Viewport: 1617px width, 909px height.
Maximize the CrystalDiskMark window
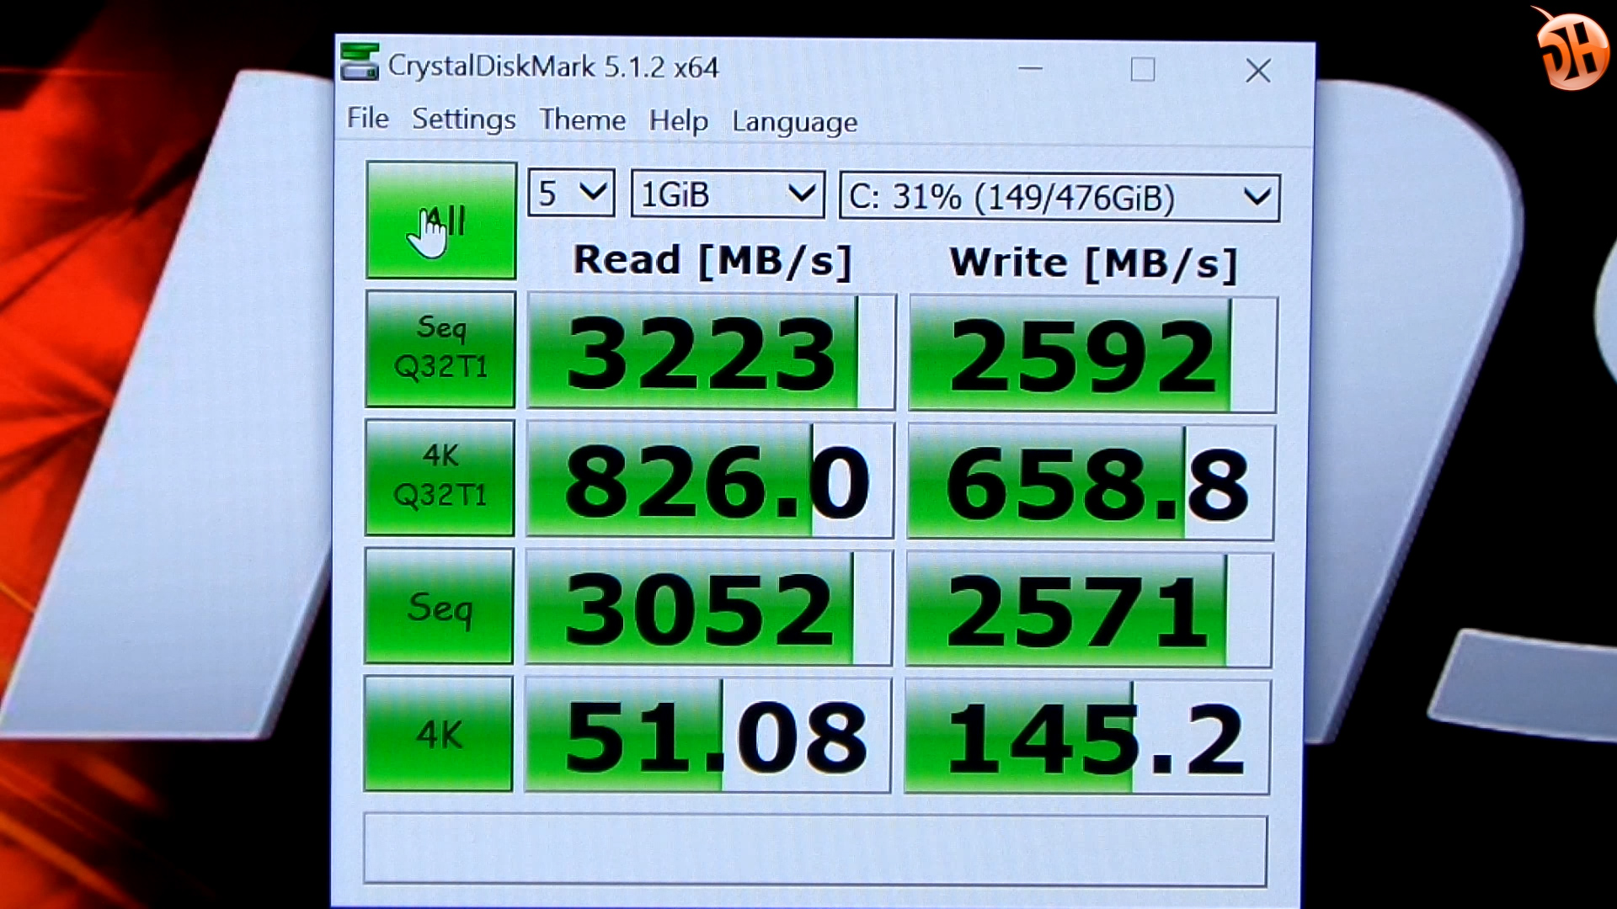(1143, 69)
